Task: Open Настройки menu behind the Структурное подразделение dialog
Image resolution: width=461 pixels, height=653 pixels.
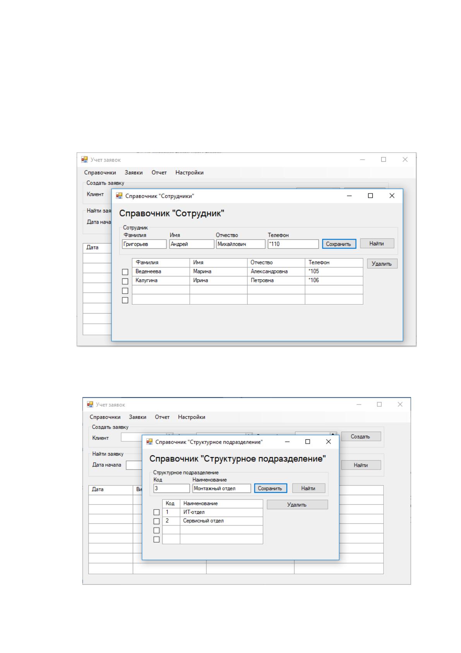Action: pyautogui.click(x=192, y=417)
